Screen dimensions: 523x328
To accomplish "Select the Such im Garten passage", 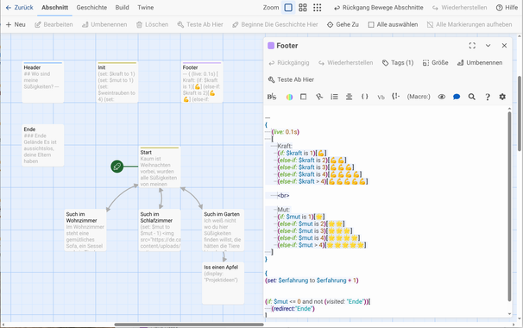I will coord(224,230).
